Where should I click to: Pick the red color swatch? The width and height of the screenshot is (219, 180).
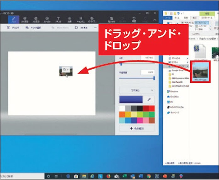click(x=151, y=108)
